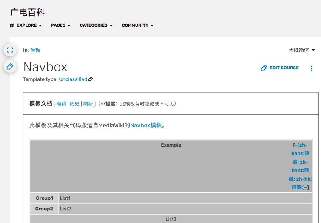
Task: Open the Community menu
Action: pos(138,25)
